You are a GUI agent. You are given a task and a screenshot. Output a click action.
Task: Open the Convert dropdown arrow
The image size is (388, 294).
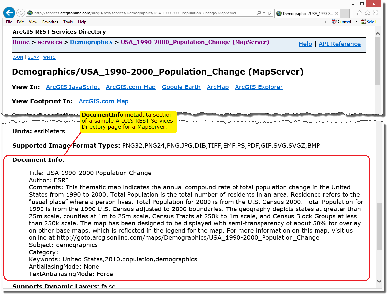pos(357,22)
